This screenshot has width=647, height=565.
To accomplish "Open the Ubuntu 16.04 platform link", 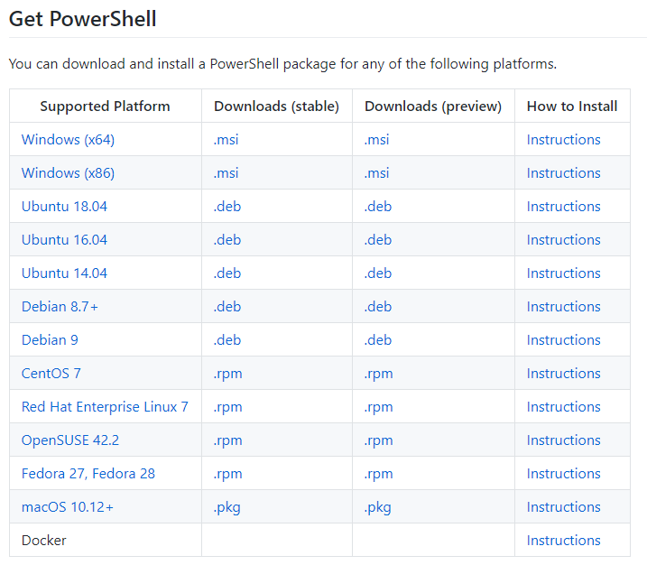I will [64, 240].
